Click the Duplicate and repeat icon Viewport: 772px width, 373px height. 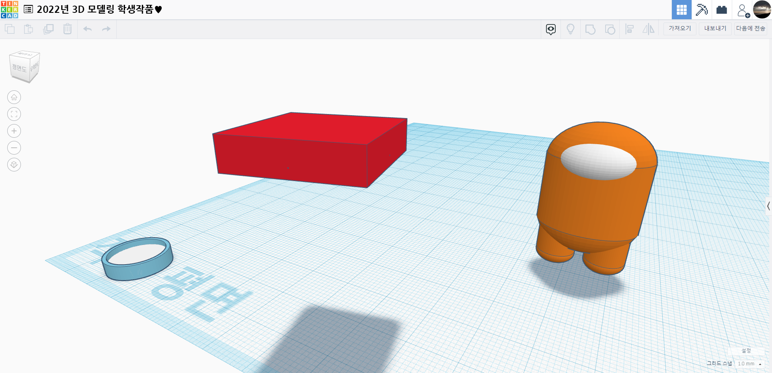pyautogui.click(x=48, y=29)
